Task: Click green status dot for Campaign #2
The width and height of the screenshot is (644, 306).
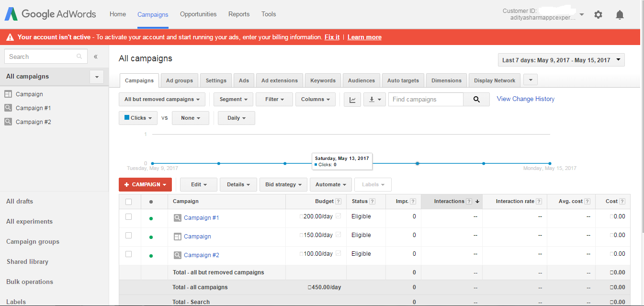Action: (x=151, y=256)
